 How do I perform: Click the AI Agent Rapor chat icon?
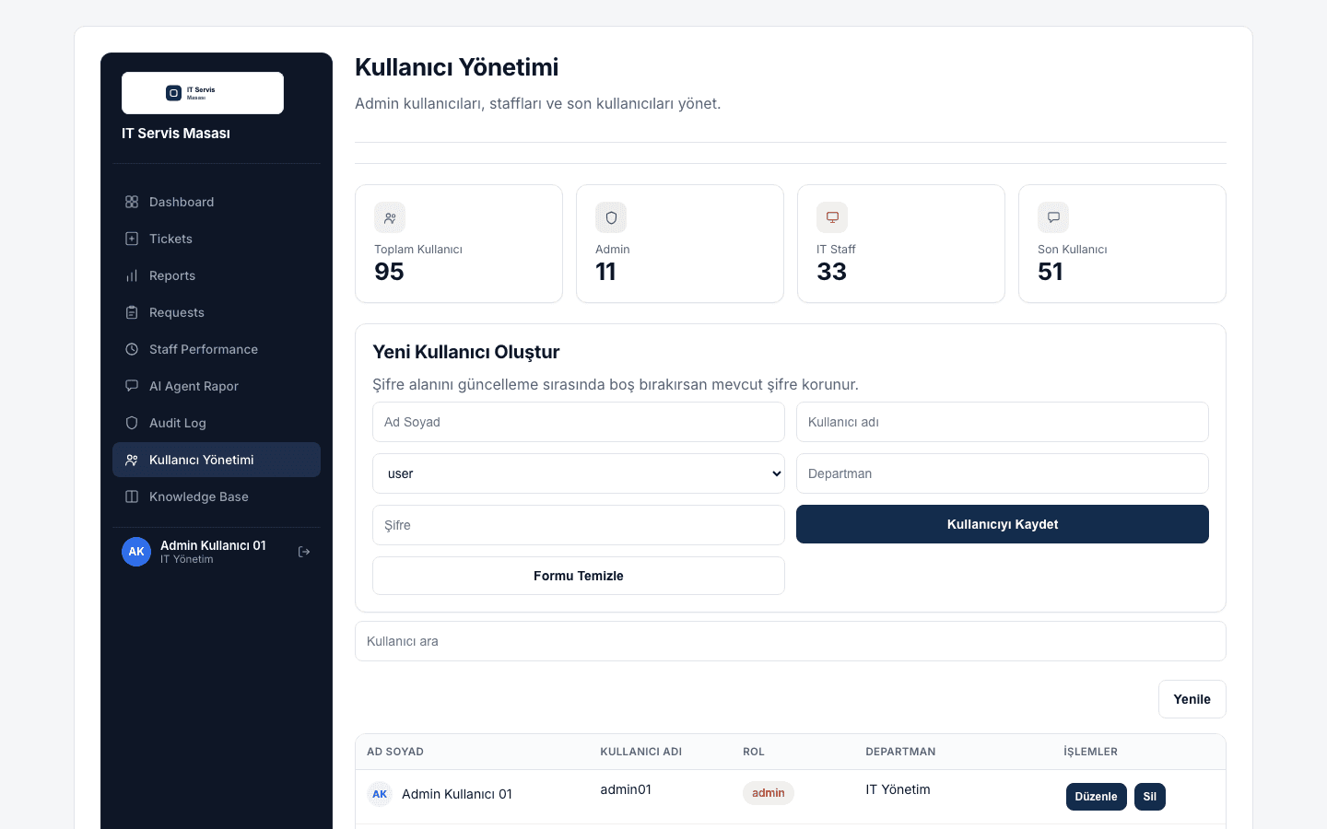pyautogui.click(x=132, y=386)
